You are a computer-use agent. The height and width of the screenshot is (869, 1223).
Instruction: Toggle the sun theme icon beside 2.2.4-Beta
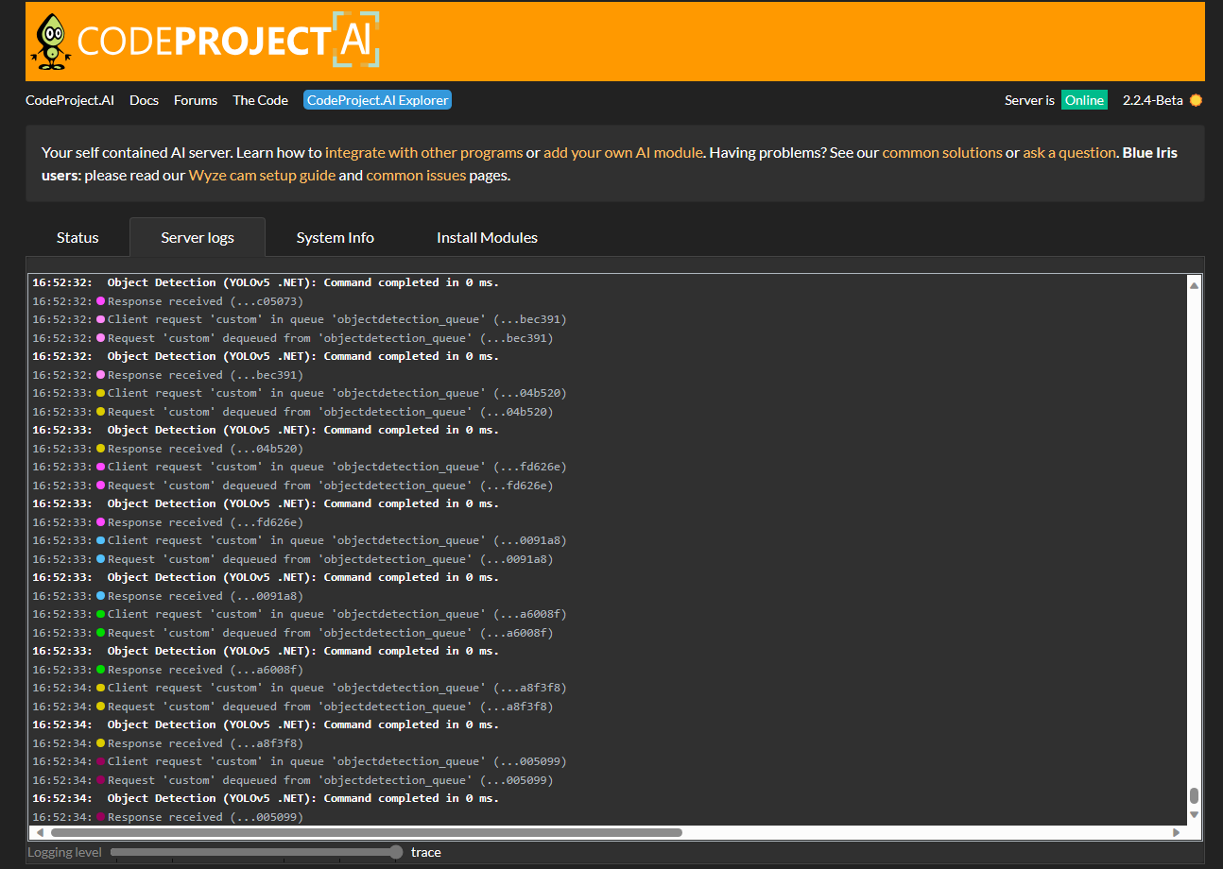1196,100
